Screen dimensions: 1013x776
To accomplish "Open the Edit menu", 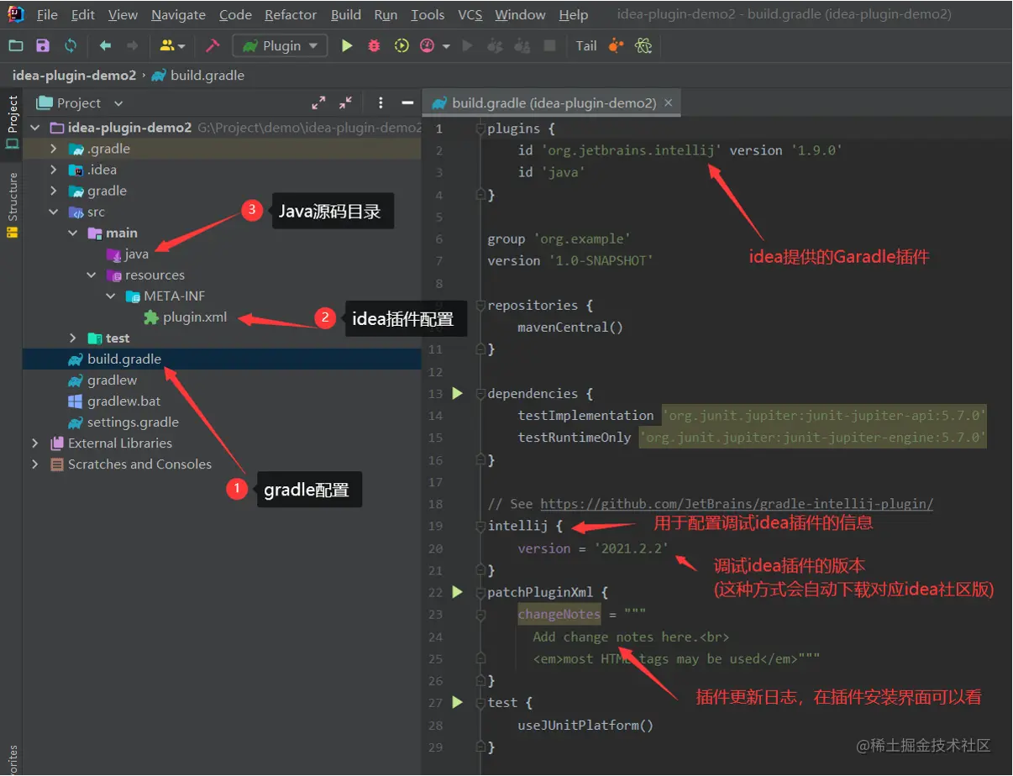I will 83,14.
